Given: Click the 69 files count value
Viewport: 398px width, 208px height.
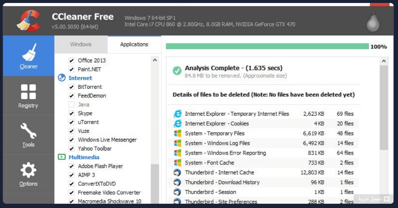Looking at the screenshot, I should tap(345, 114).
